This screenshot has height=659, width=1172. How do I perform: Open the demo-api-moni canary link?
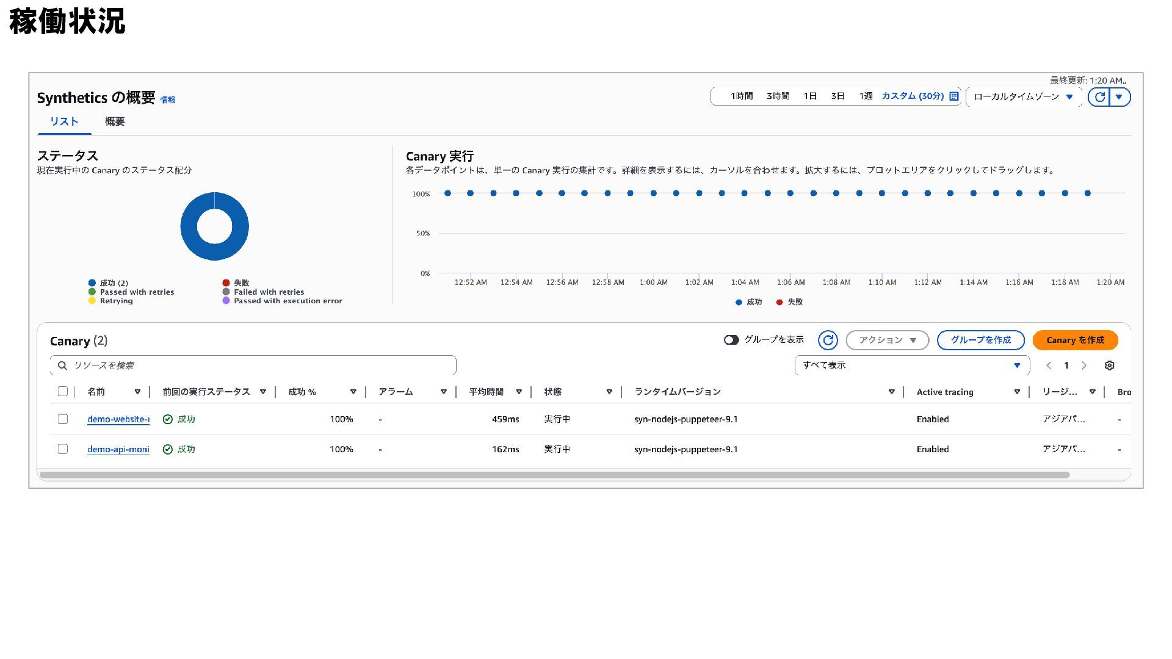(118, 450)
